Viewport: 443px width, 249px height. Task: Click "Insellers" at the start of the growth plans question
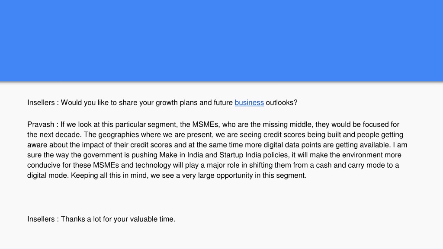(41, 102)
